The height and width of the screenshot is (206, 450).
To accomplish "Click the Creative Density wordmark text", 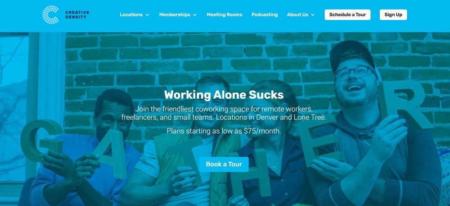I will (77, 15).
